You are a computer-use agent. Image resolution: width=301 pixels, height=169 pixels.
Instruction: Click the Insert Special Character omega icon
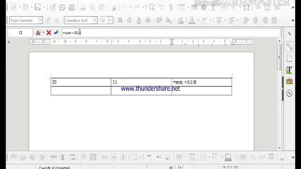(246, 8)
